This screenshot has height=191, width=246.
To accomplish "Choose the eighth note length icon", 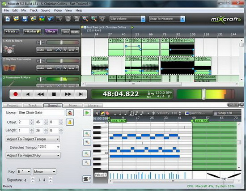I will (x=131, y=113).
